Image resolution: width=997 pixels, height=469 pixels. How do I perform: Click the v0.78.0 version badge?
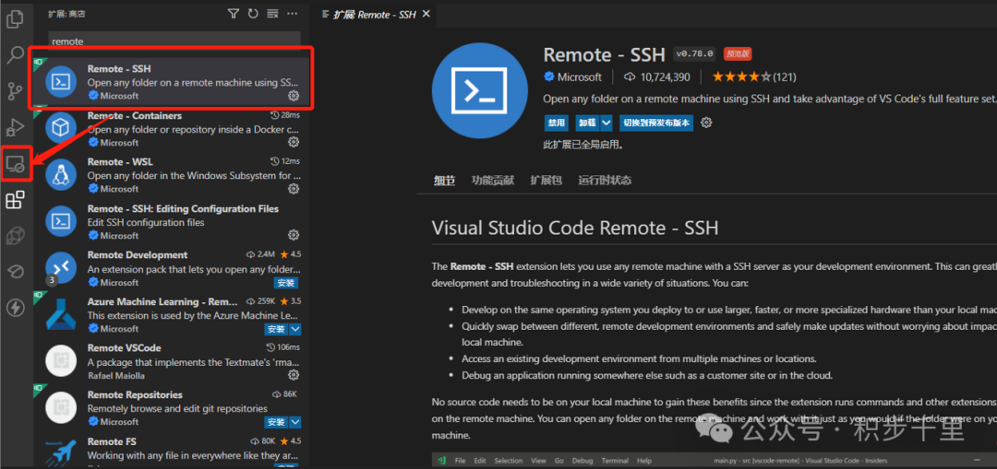coord(695,53)
